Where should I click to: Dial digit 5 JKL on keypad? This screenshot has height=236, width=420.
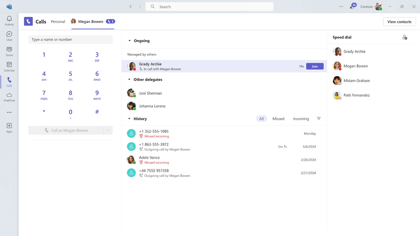click(x=71, y=76)
